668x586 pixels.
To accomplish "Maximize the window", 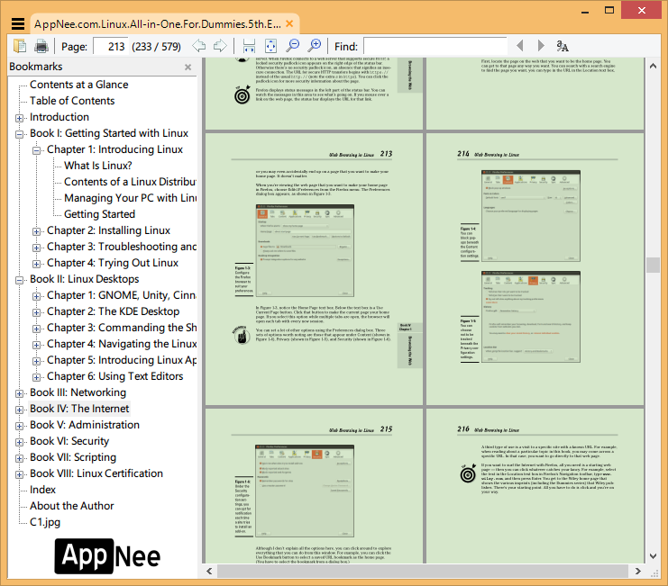I will click(x=609, y=10).
